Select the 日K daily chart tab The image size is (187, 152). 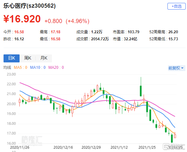(x=12, y=58)
